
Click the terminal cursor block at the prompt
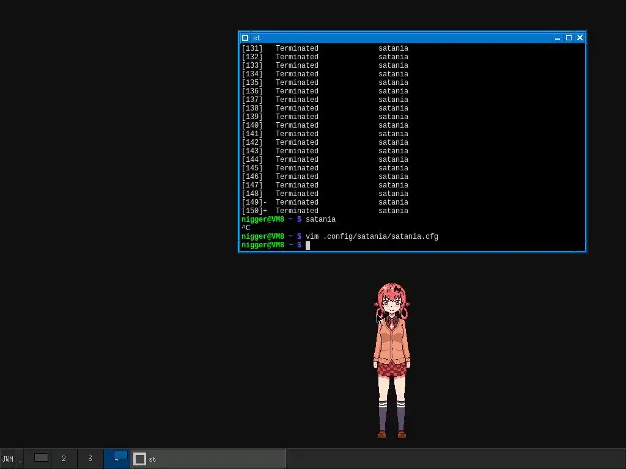coord(308,245)
